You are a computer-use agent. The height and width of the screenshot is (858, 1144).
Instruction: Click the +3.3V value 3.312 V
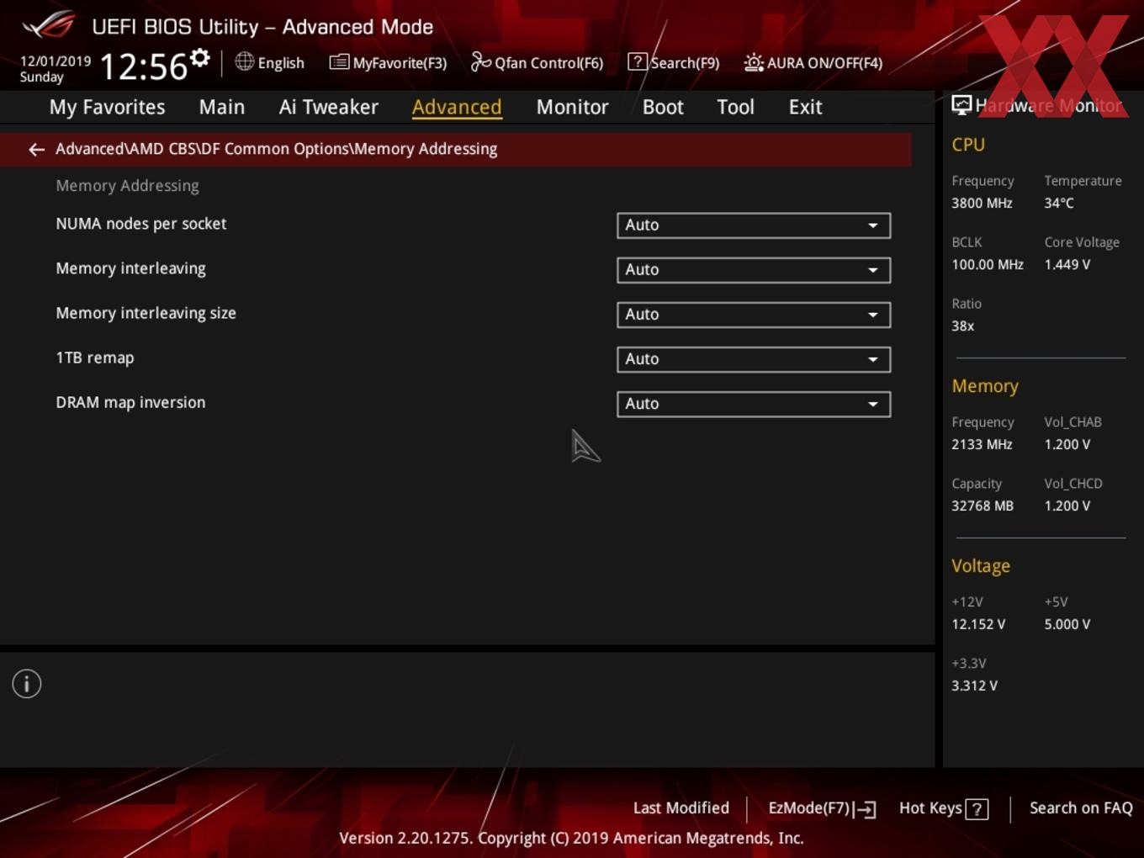[x=974, y=686]
